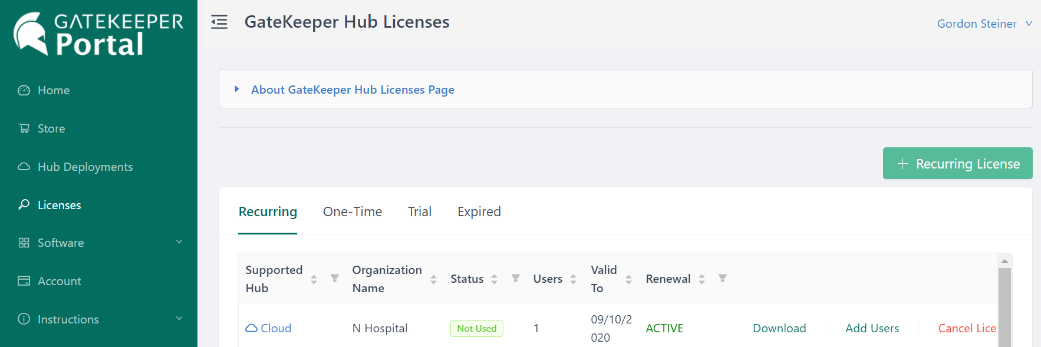Click the GateKeeper Portal helmet logo
This screenshot has width=1041, height=347.
pos(31,34)
